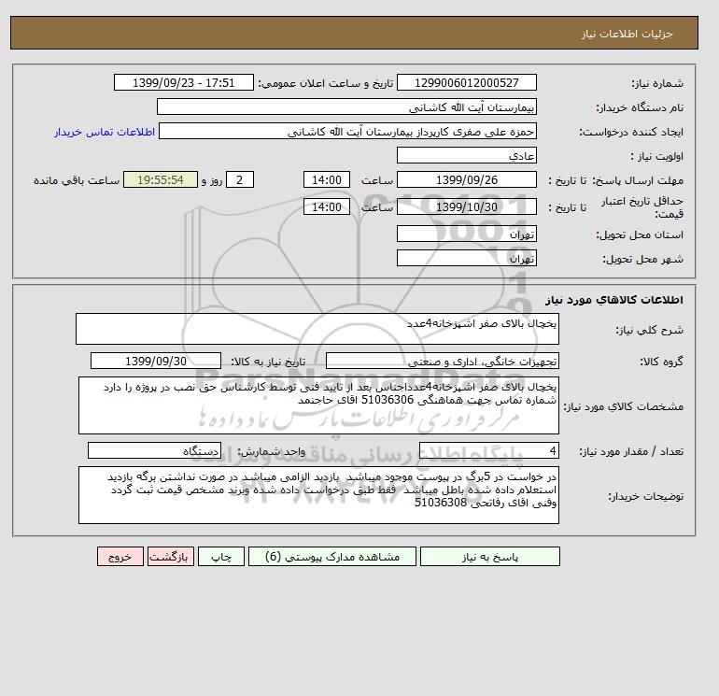The image size is (719, 696).
Task: Click the label استان محل تحویل
Action: click(x=640, y=234)
